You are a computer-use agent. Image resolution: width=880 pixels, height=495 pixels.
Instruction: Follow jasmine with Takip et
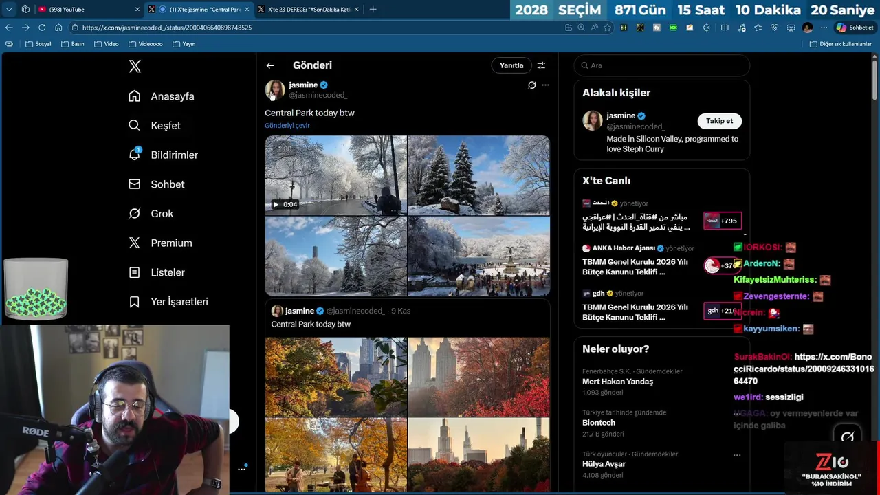pyautogui.click(x=719, y=121)
